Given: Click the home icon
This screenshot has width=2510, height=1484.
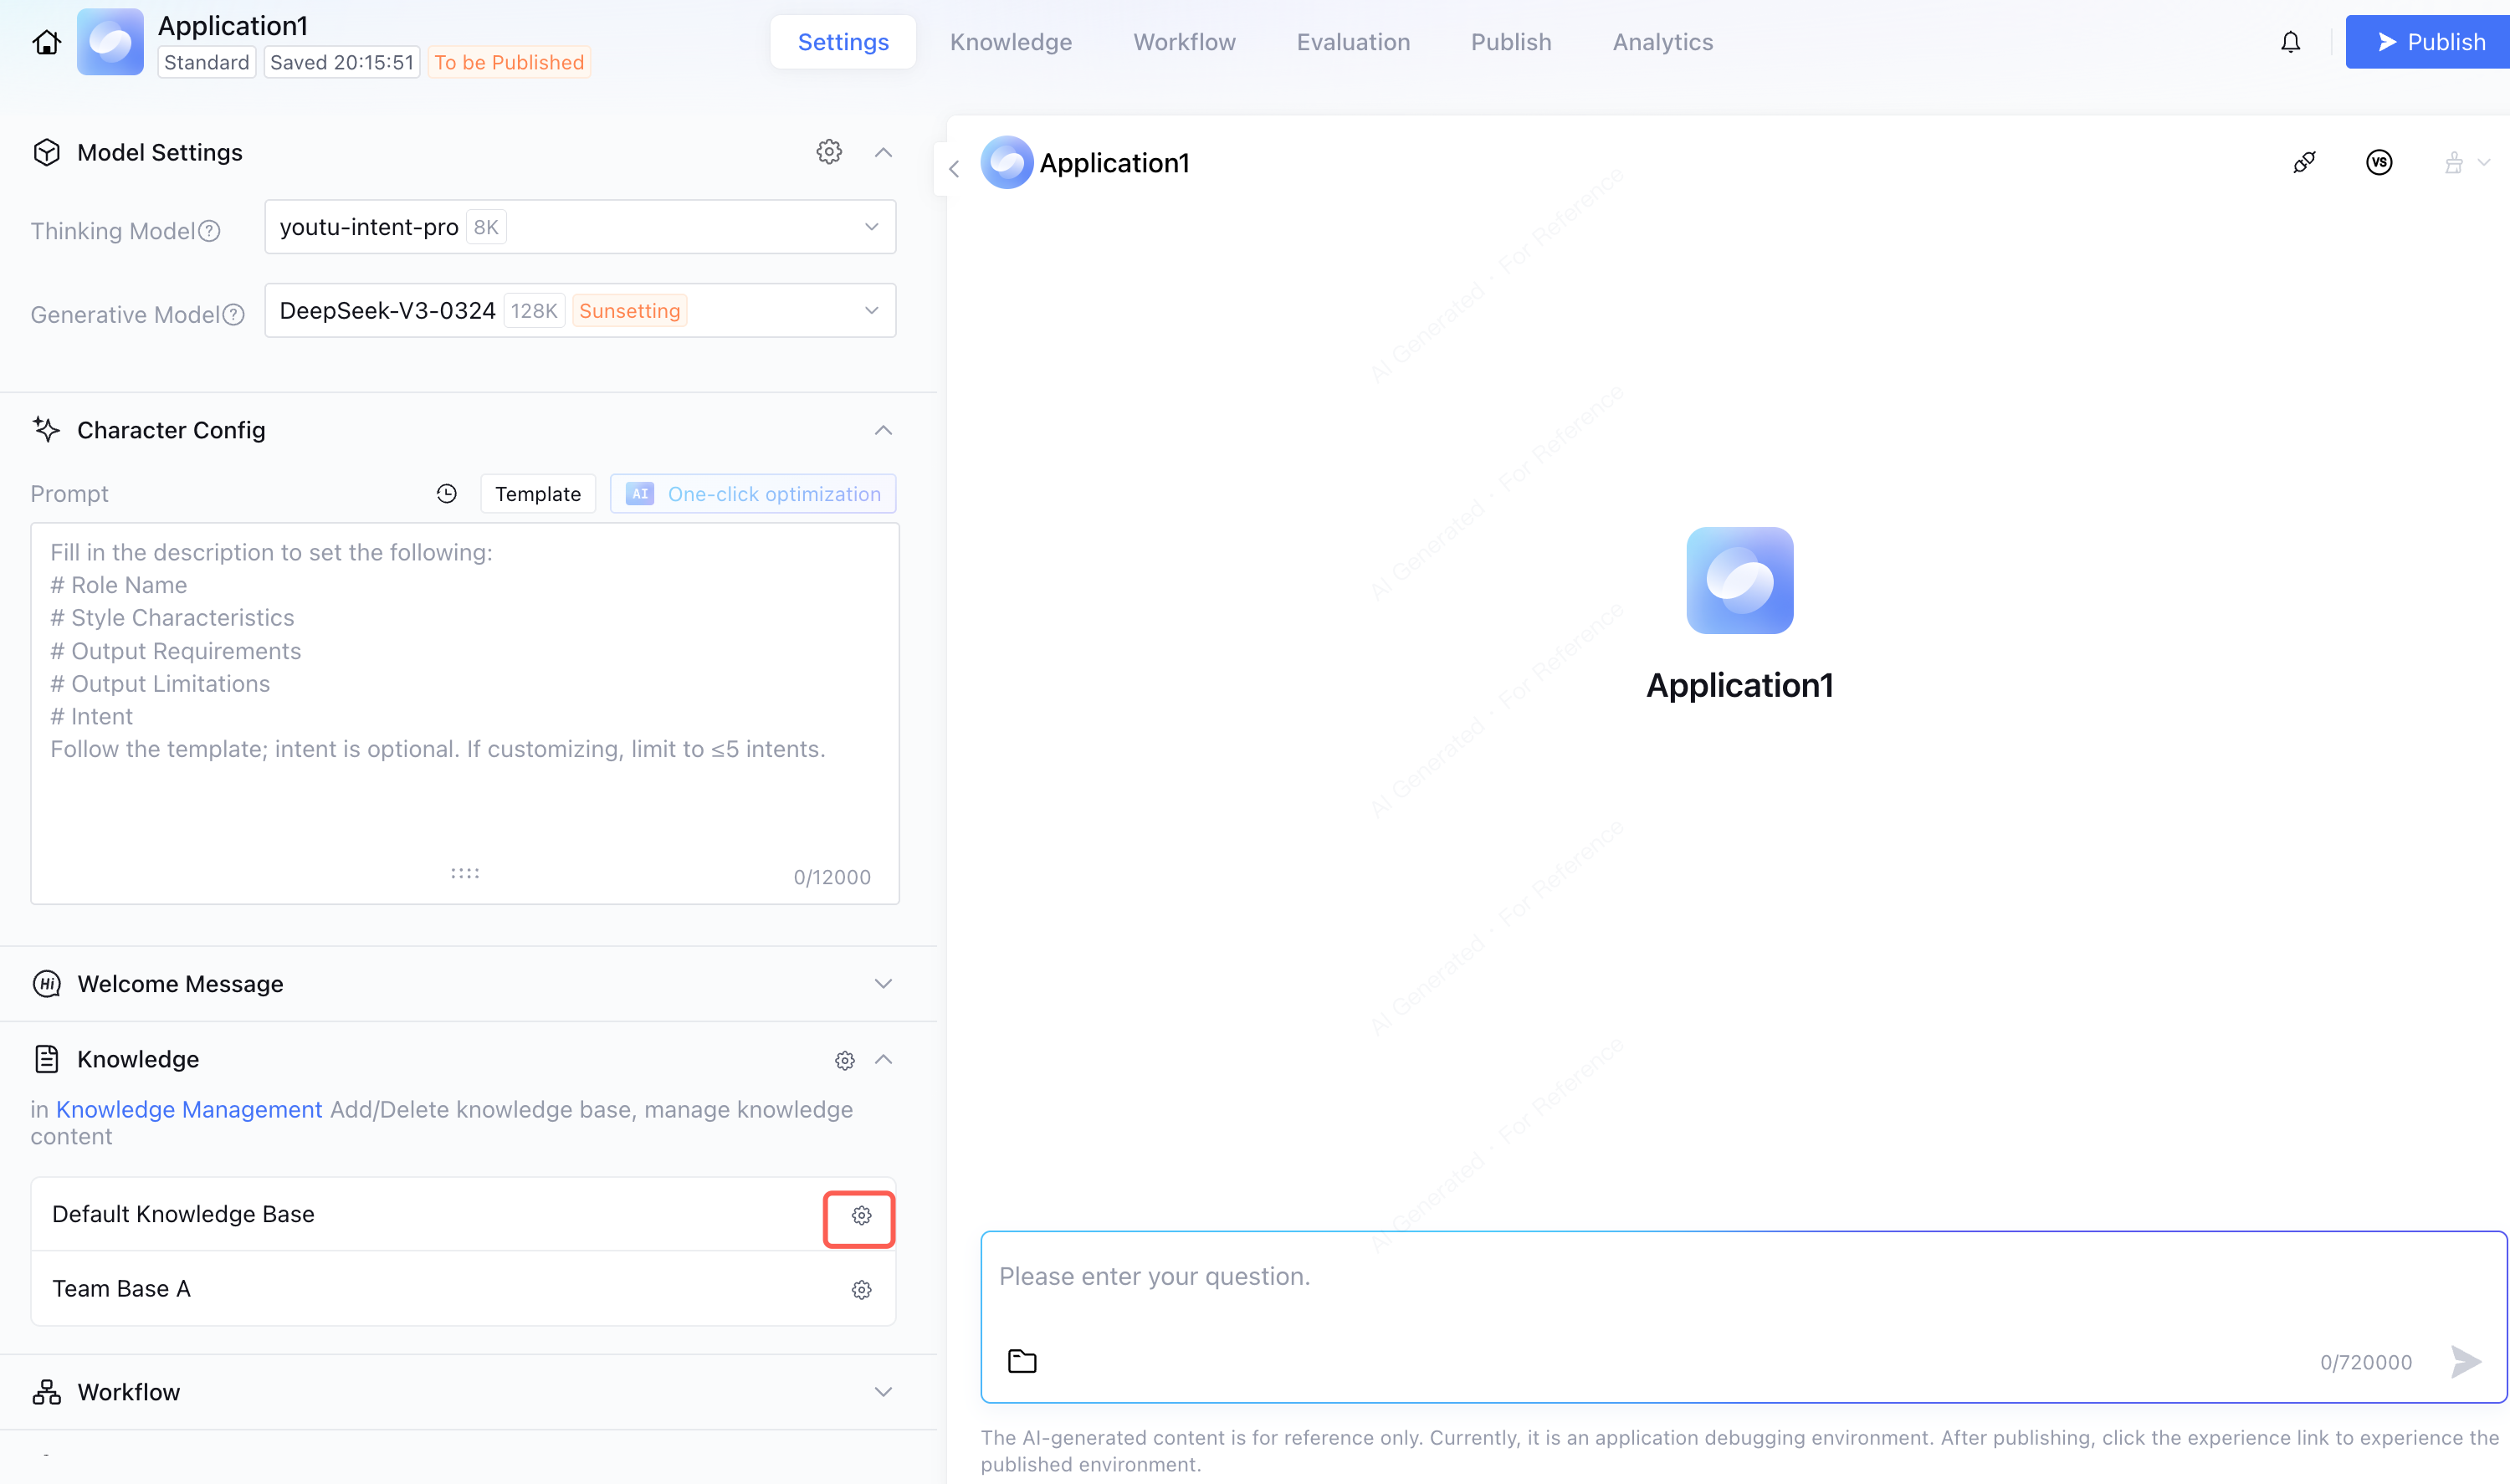Looking at the screenshot, I should 46,42.
